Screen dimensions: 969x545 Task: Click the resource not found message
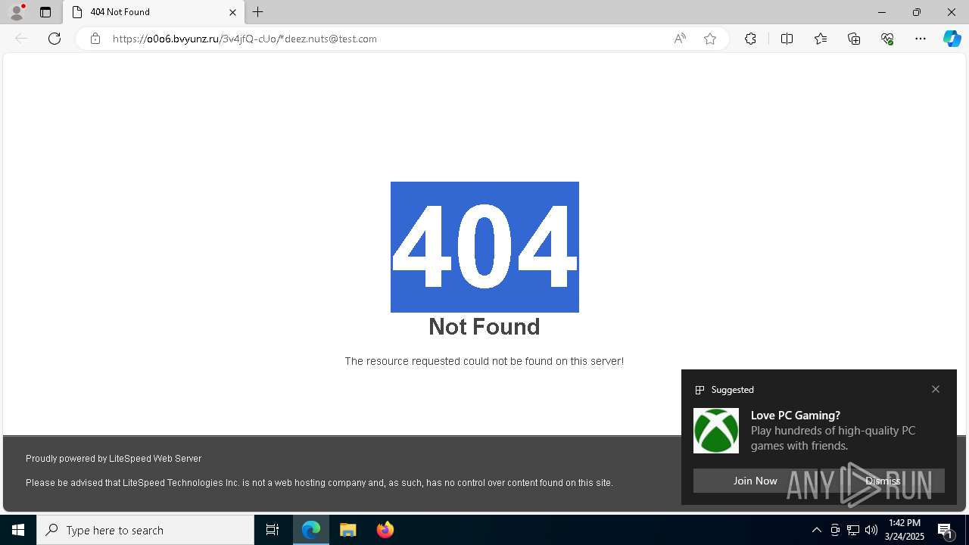pyautogui.click(x=484, y=361)
